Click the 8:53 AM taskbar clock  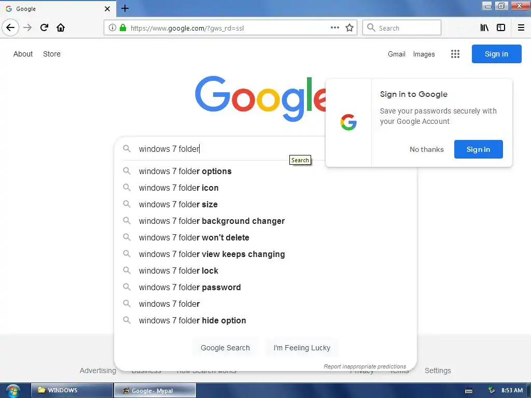(x=512, y=391)
